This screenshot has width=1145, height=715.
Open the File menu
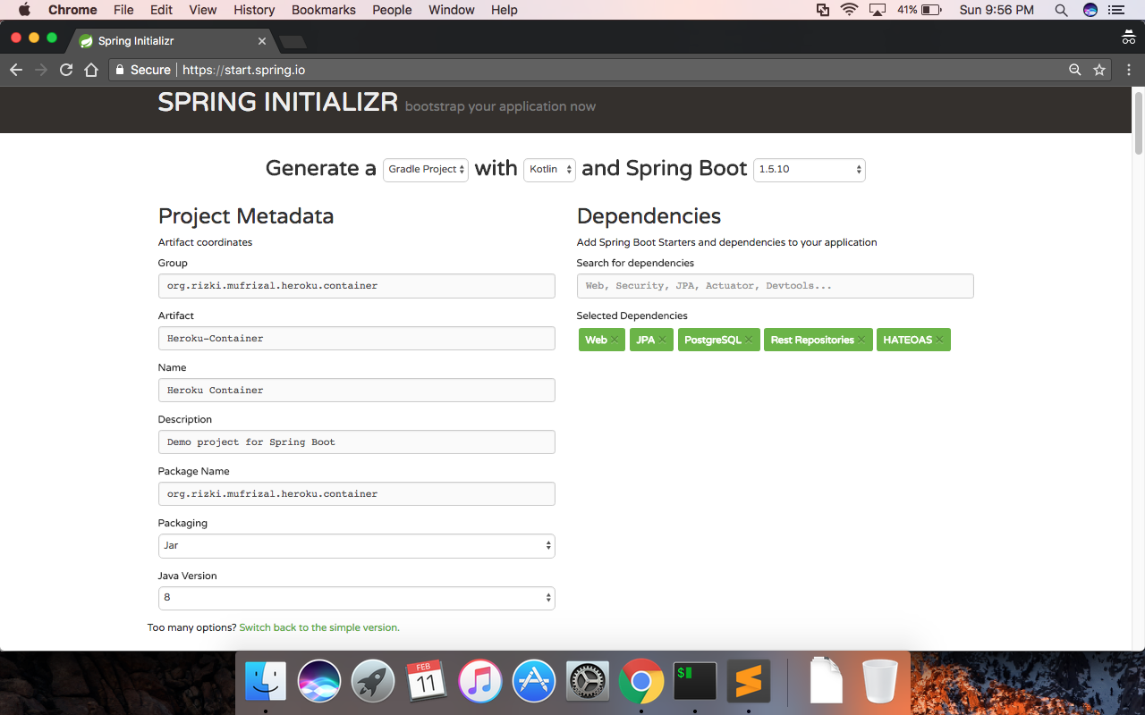[123, 10]
